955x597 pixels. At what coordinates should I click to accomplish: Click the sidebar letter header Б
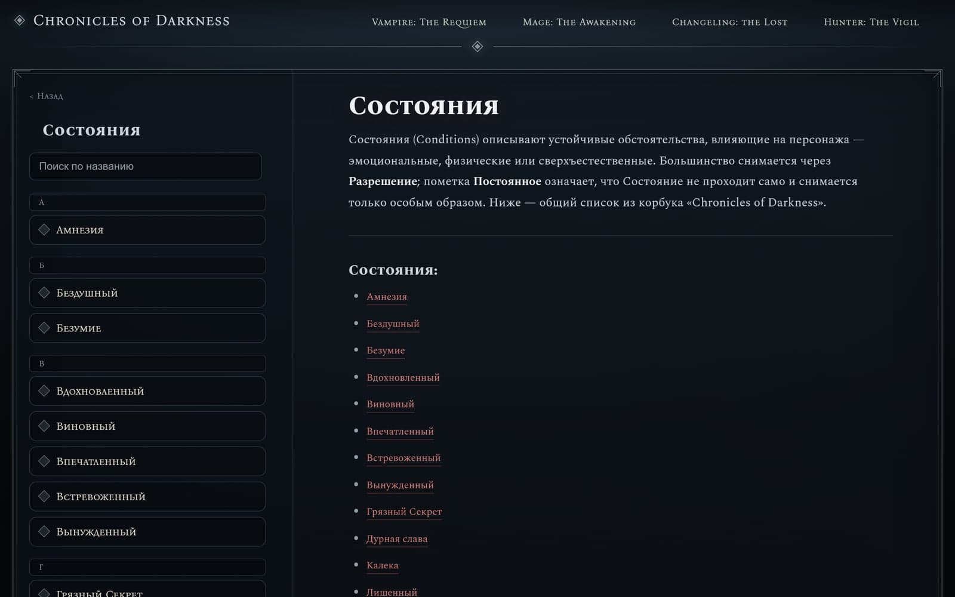(x=147, y=265)
